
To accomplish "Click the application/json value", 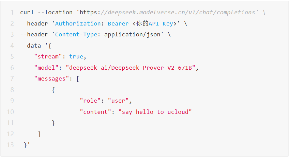I will click(132, 35).
